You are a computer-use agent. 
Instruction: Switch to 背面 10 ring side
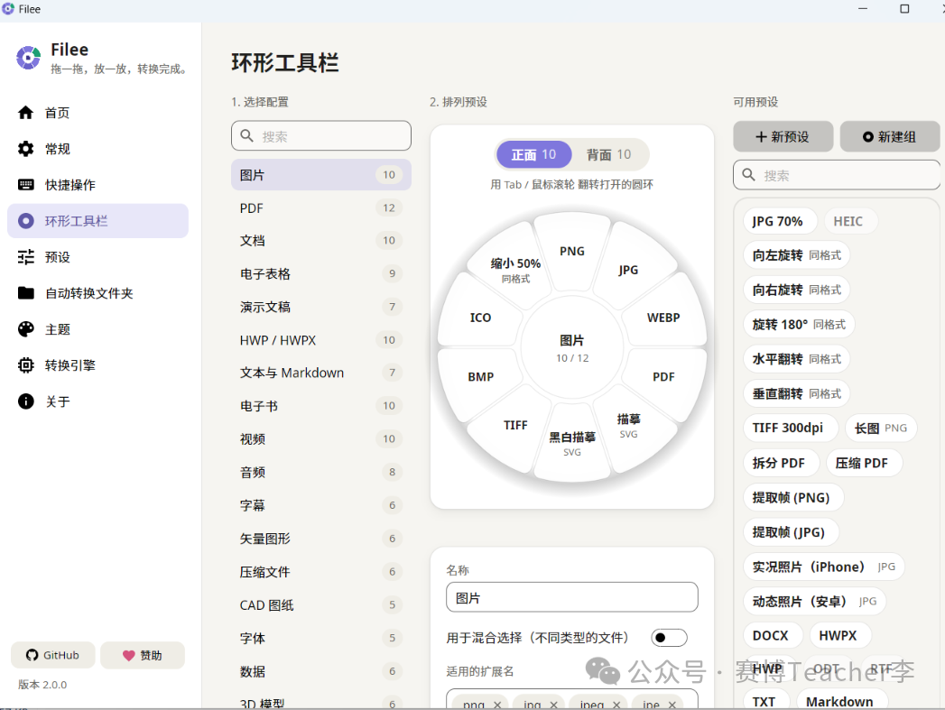[x=608, y=155]
